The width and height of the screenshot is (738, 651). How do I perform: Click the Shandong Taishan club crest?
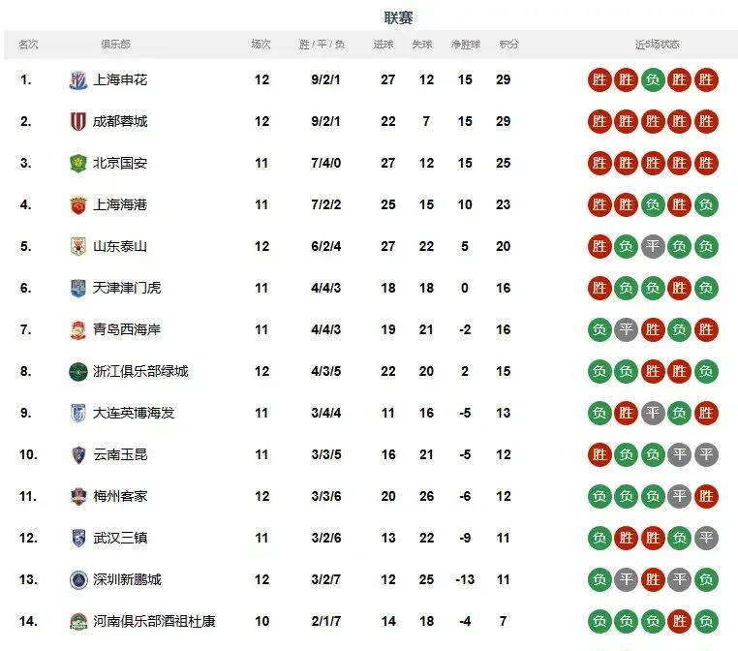78,247
